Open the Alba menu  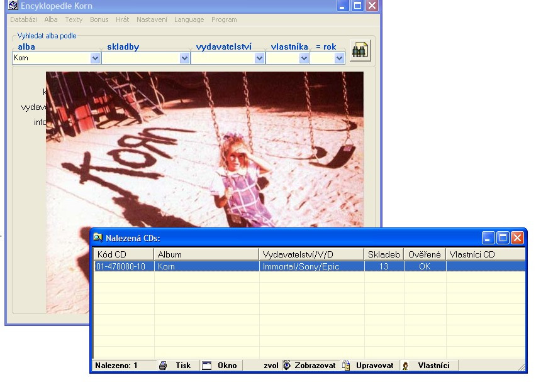[x=50, y=19]
